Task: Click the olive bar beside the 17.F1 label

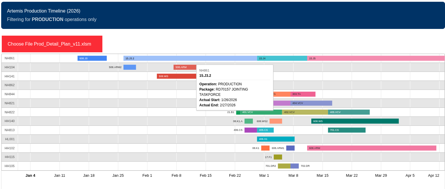Action: click(x=278, y=157)
